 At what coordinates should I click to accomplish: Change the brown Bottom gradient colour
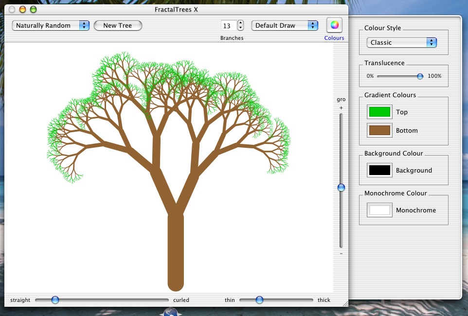click(x=379, y=130)
